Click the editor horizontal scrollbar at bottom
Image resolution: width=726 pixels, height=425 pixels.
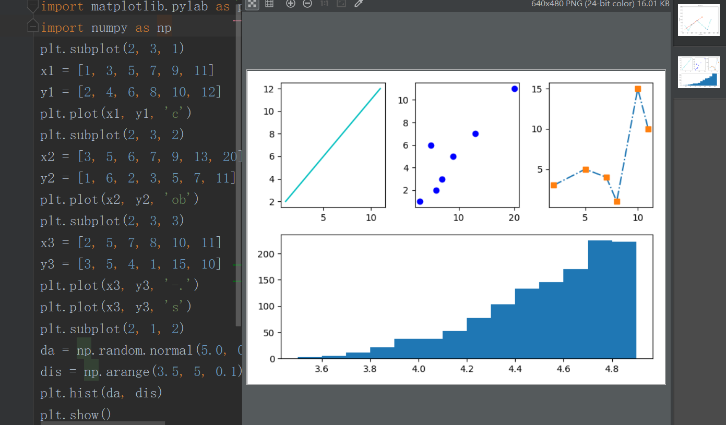(103, 423)
